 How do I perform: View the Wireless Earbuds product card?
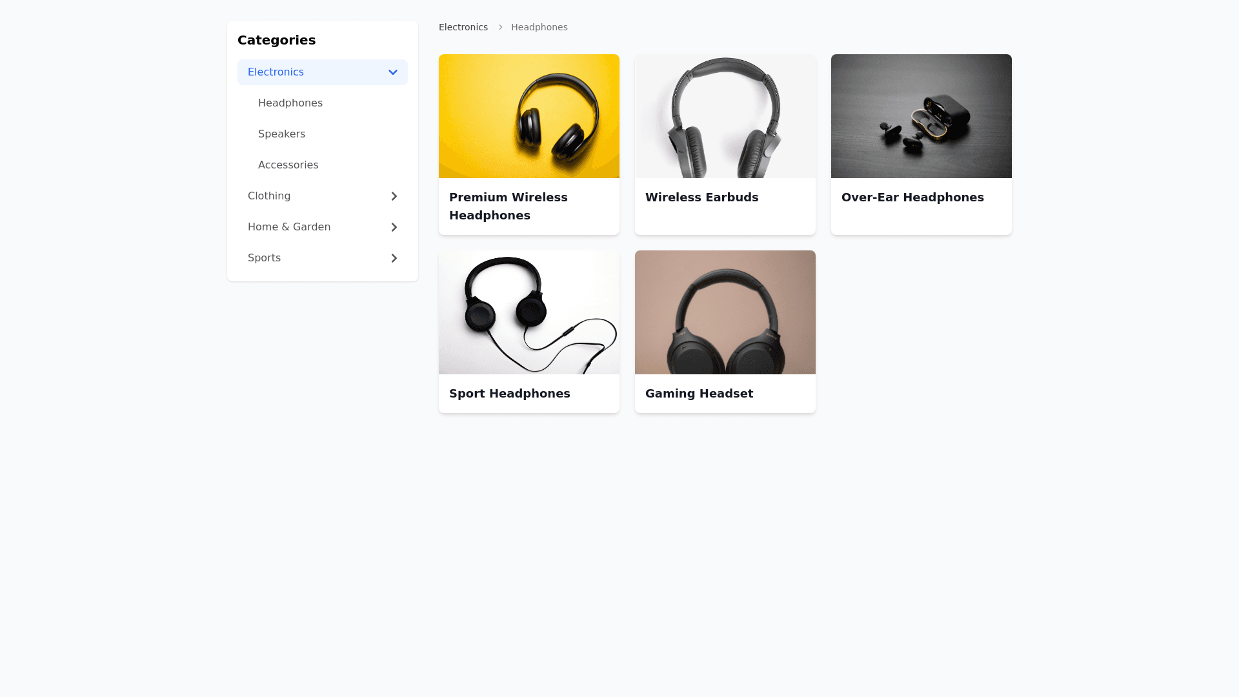point(725,144)
